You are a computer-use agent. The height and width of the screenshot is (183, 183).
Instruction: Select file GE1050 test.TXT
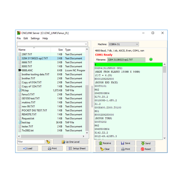pyautogui.click(x=51, y=98)
